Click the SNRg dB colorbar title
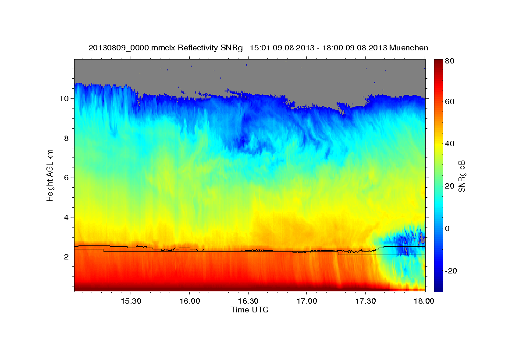 click(462, 175)
